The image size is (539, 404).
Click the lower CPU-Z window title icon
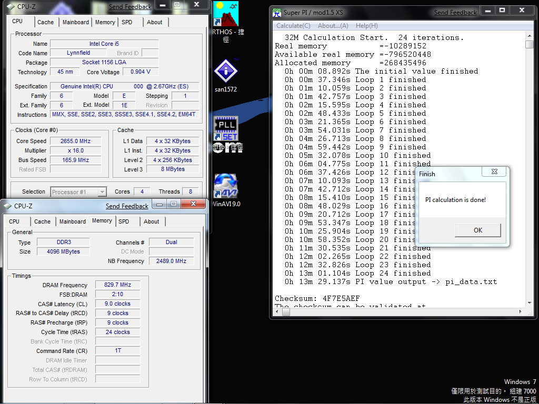[x=7, y=206]
